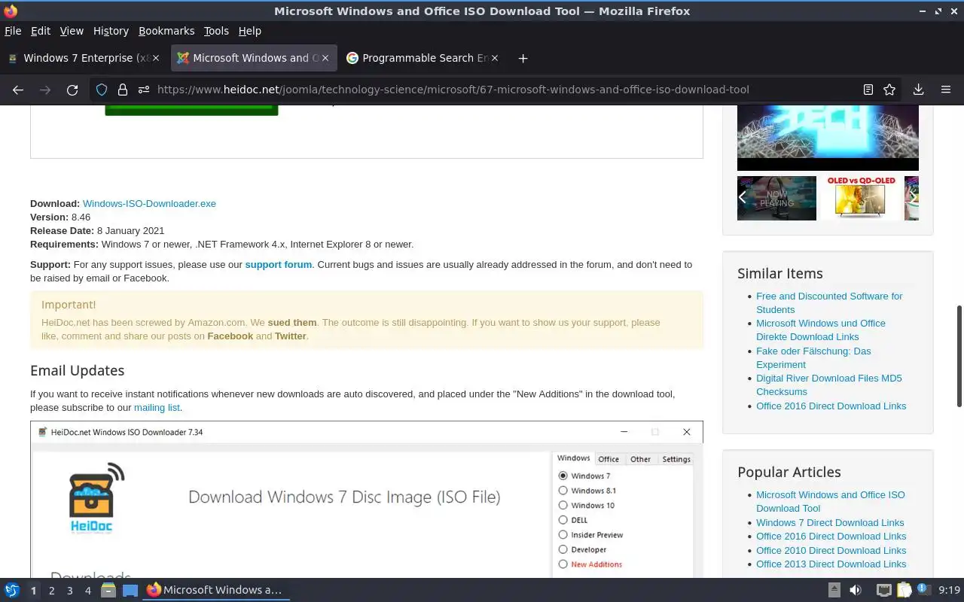Show site security padlock info
The width and height of the screenshot is (964, 602).
(123, 90)
